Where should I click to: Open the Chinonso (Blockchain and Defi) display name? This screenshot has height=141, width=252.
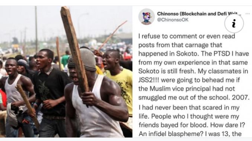[199, 14]
